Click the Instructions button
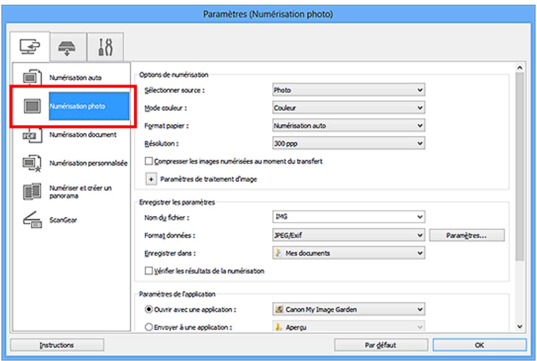 tap(57, 345)
